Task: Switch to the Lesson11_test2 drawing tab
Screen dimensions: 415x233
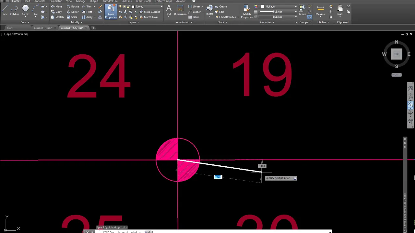Action: [42, 28]
